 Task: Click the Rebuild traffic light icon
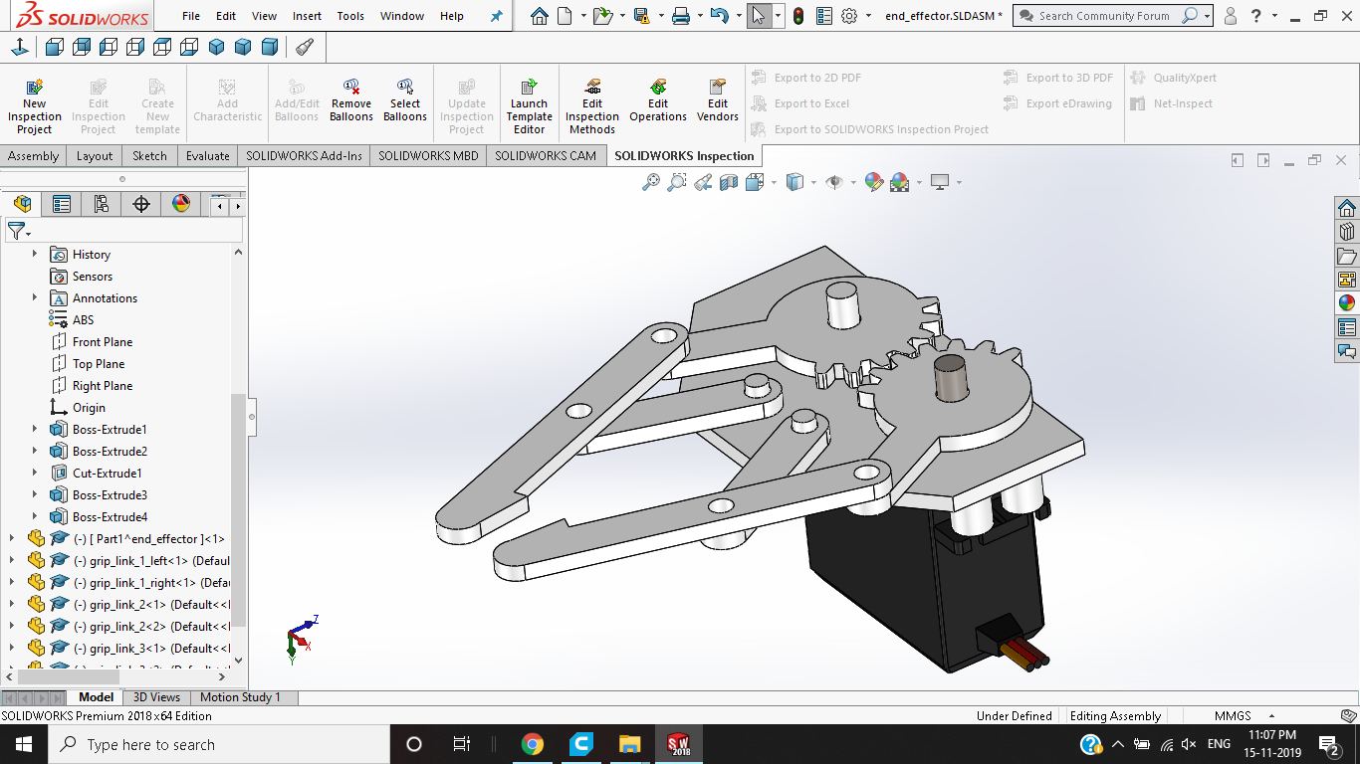pos(798,16)
